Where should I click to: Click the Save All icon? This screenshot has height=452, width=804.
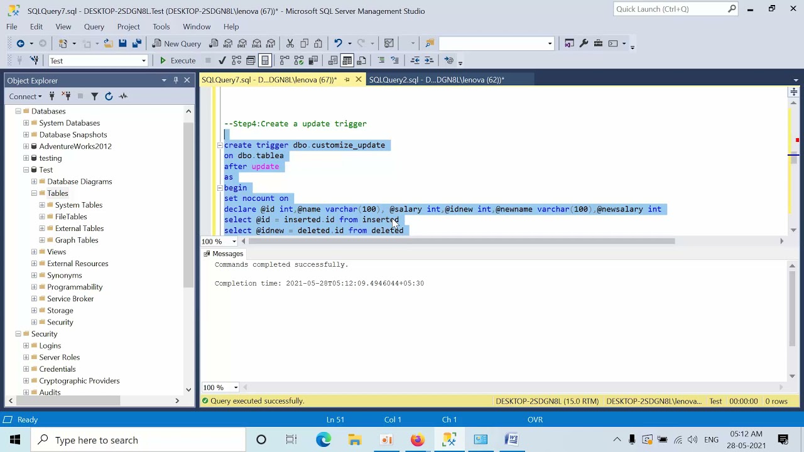[136, 43]
